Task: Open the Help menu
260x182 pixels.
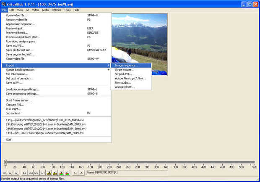Action: click(x=76, y=10)
